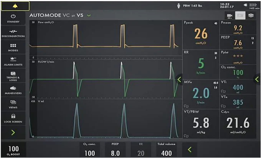Click the PBW 145 lbs text
Image resolution: width=261 pixels, height=158 pixels.
pyautogui.click(x=193, y=6)
